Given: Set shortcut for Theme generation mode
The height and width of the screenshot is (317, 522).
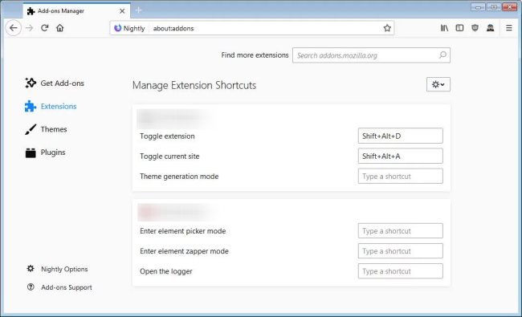Looking at the screenshot, I should point(401,176).
